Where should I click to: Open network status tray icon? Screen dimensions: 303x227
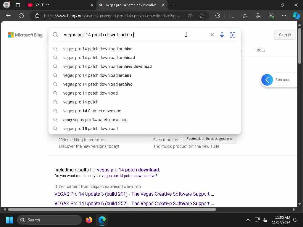coord(257,220)
